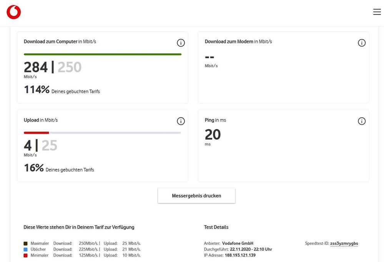This screenshot has width=384, height=262.
Task: Click the Messergebnis drucken button
Action: (196, 196)
